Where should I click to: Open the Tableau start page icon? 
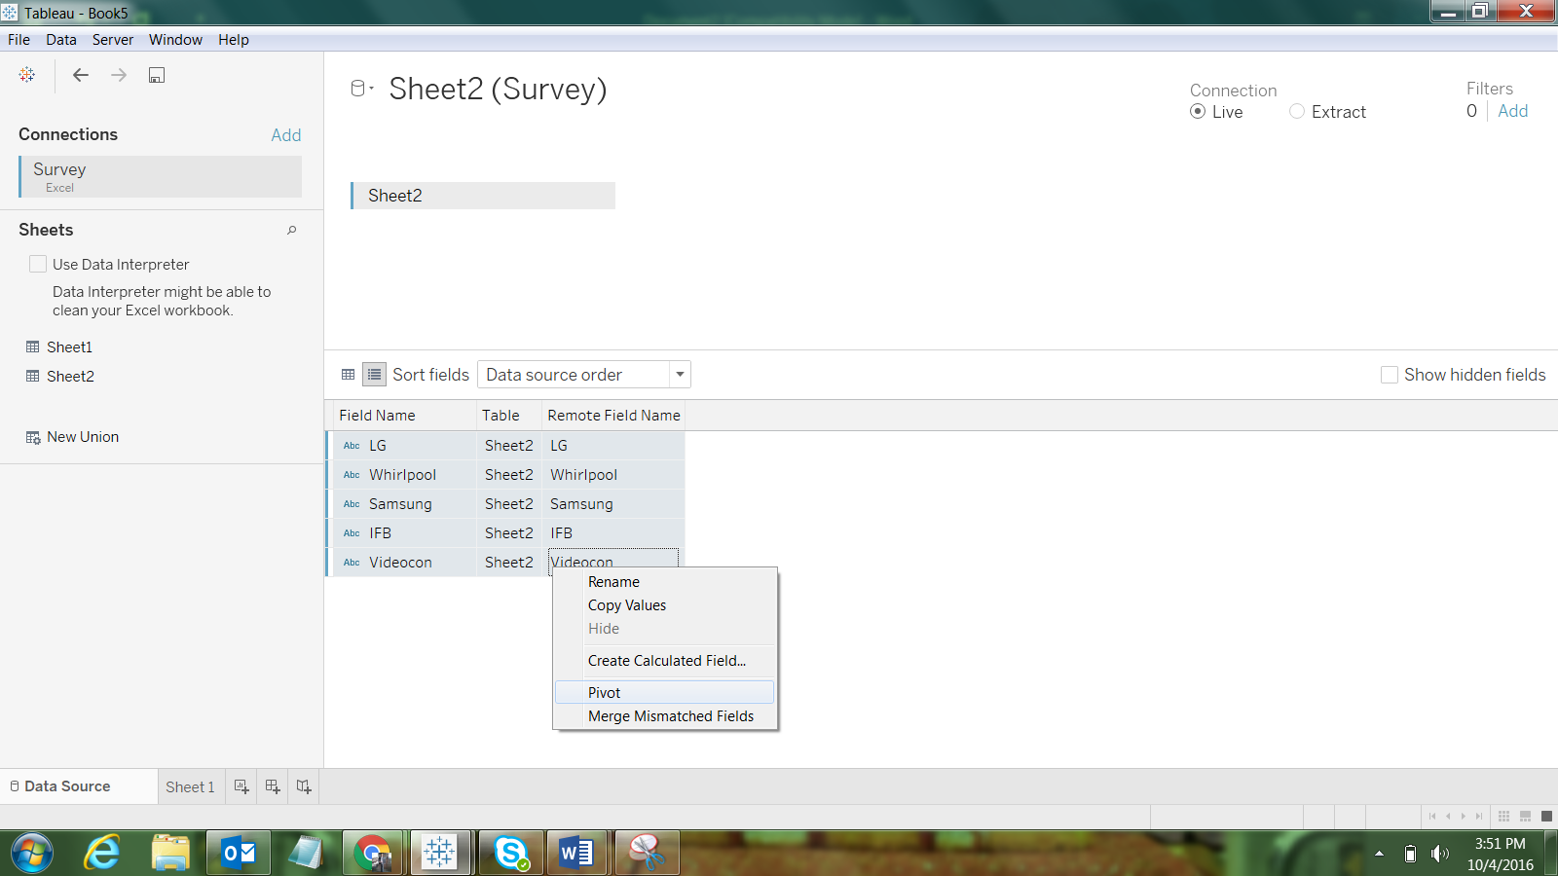pos(27,75)
